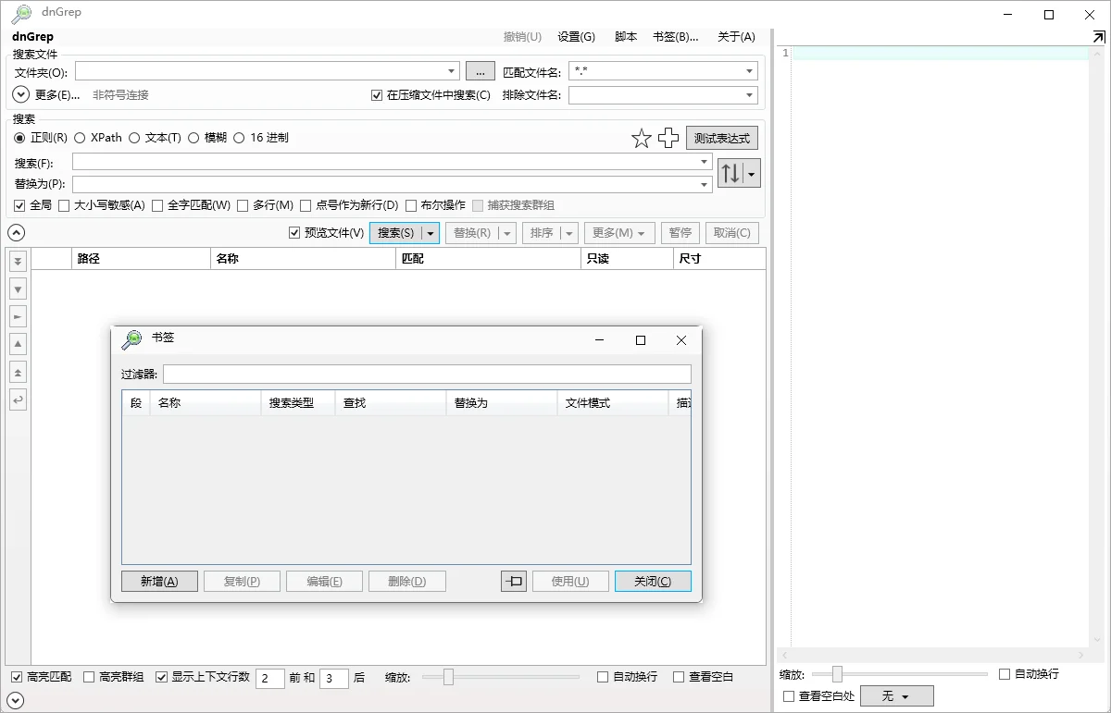Screen dimensions: 1111x713
Task: Click the 过滤器 input field
Action: point(427,374)
